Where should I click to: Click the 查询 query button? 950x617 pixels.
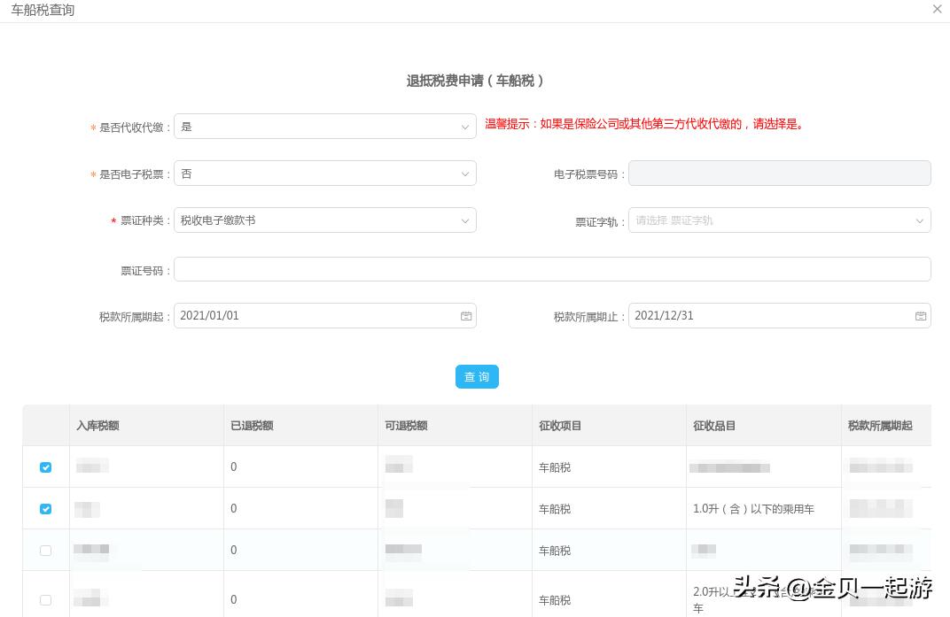point(477,376)
